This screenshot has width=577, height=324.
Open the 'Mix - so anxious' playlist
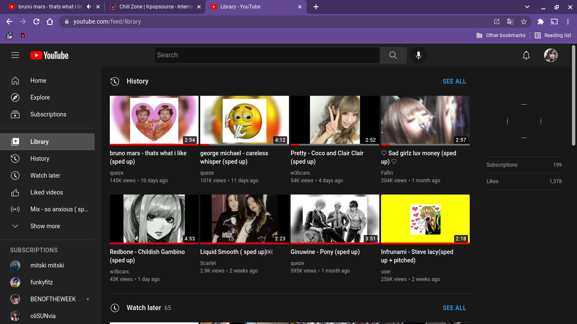click(x=47, y=209)
